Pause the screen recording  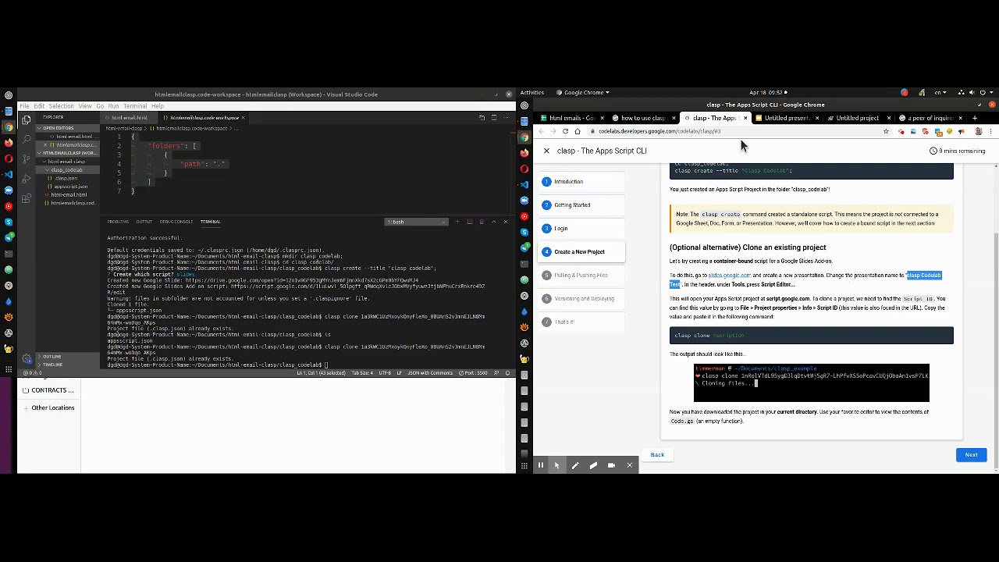coord(540,465)
